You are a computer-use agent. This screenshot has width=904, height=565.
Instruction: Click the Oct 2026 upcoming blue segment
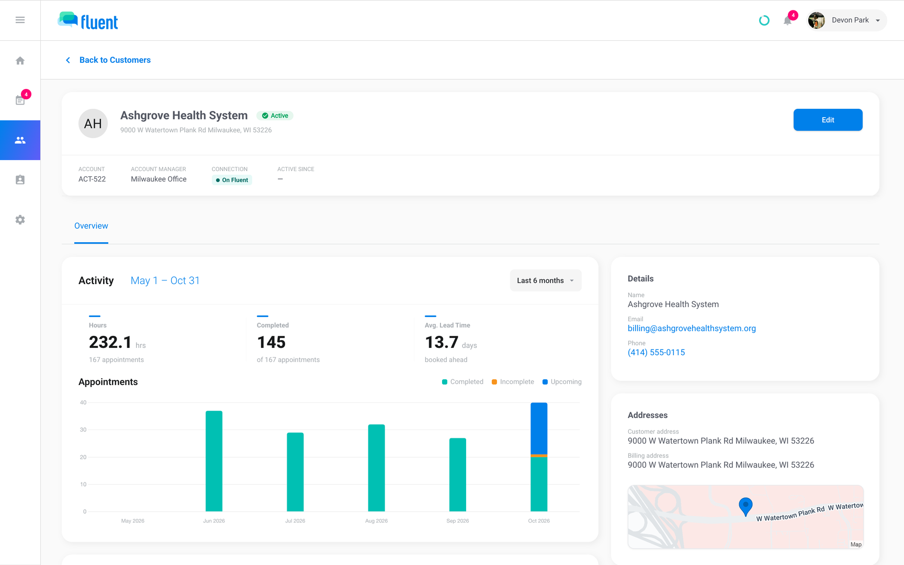click(x=539, y=428)
